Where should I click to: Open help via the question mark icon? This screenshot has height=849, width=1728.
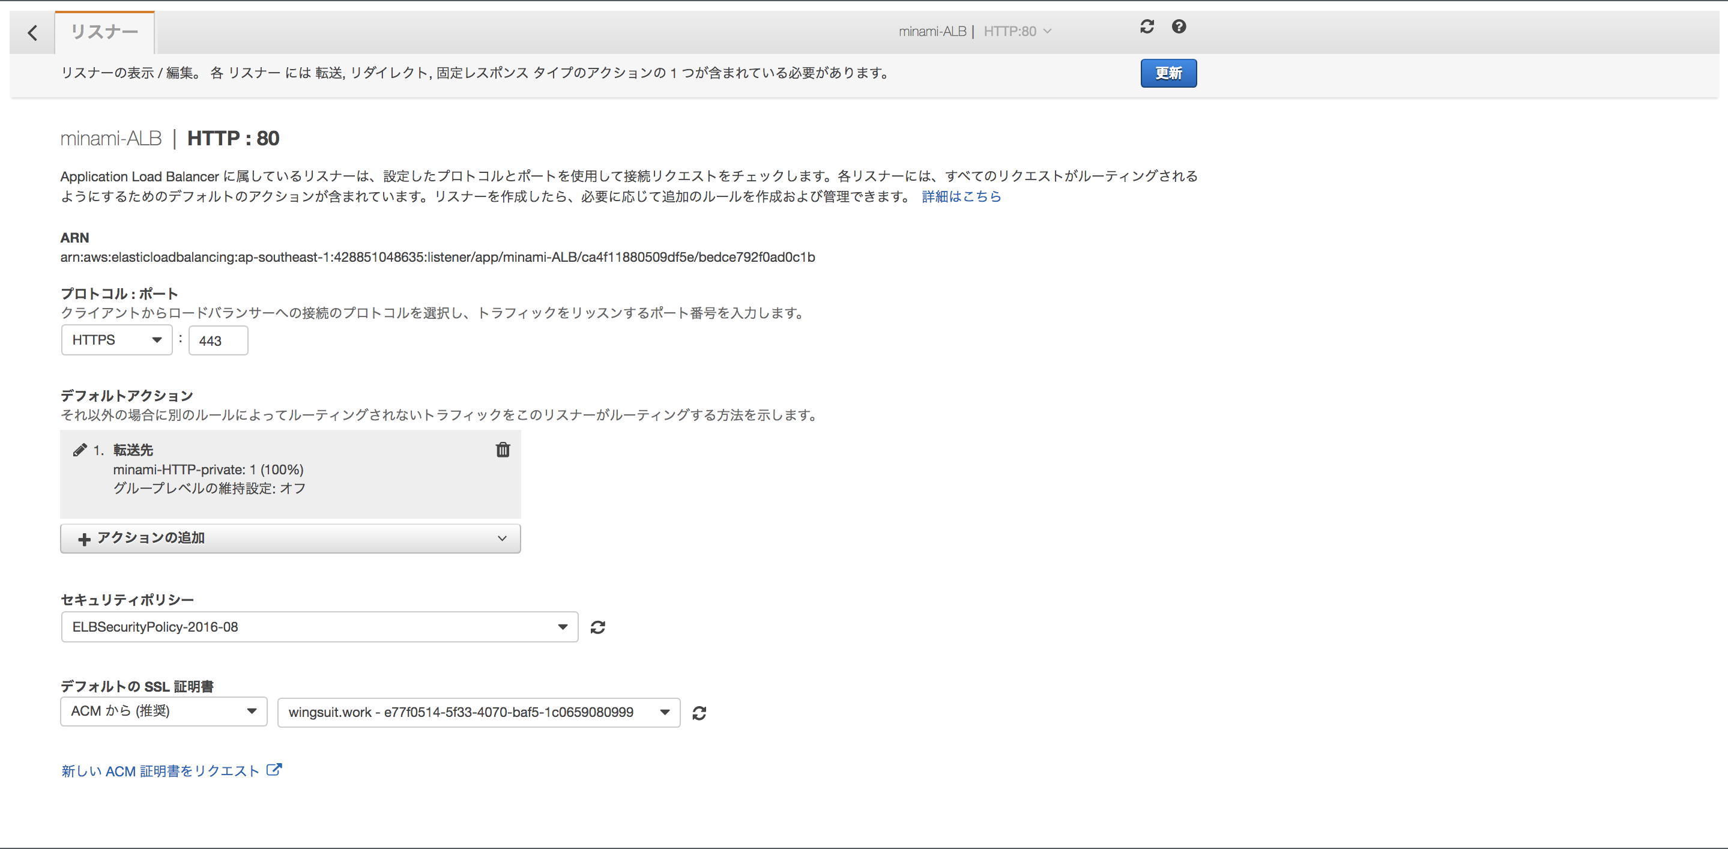click(1179, 27)
